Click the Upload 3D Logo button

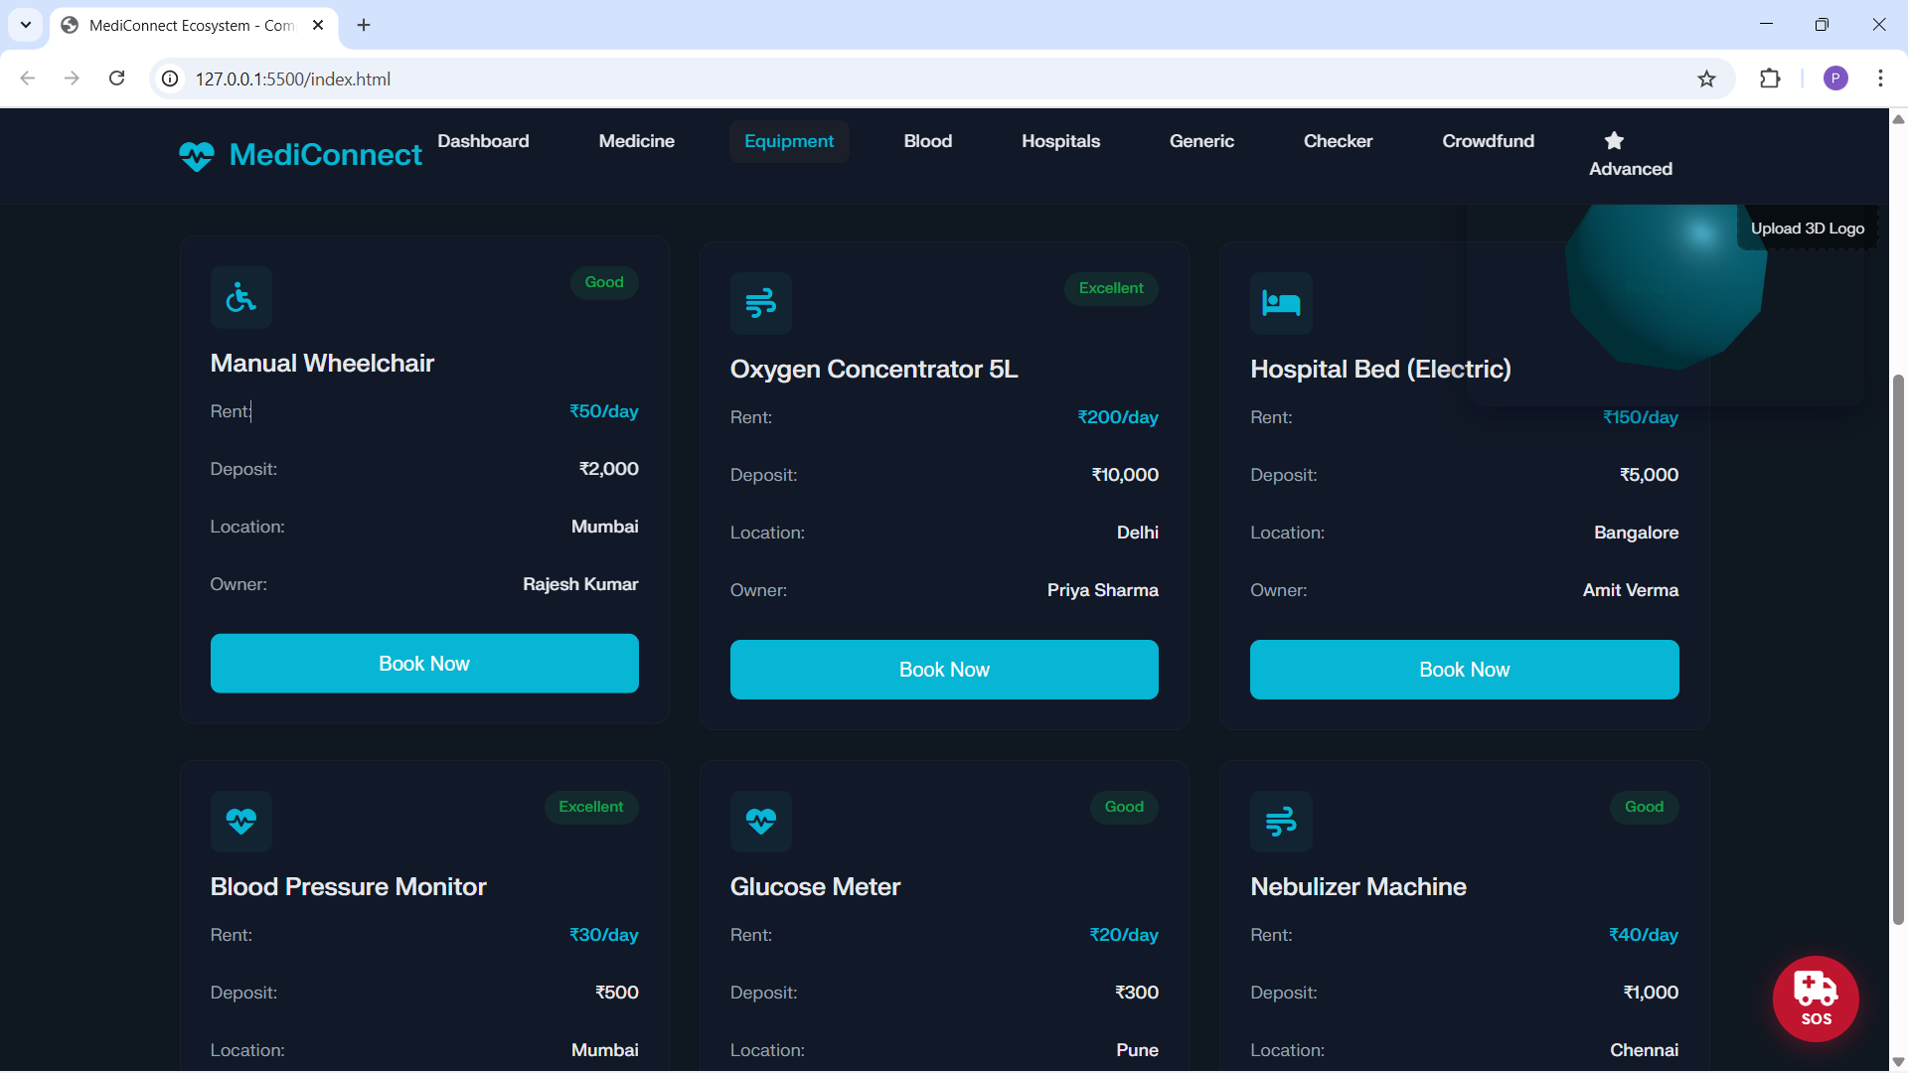[x=1807, y=229]
